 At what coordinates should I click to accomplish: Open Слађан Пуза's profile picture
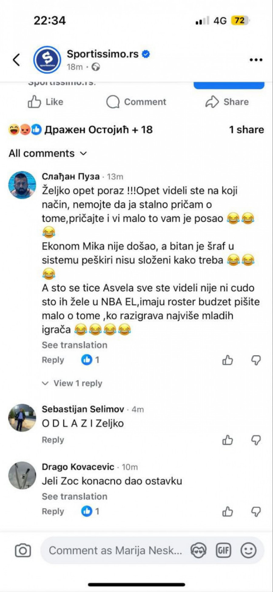(22, 185)
